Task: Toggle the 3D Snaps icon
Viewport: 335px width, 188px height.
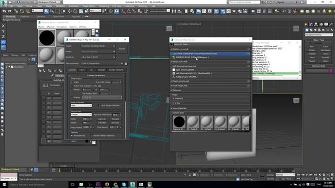Action: [x=124, y=11]
